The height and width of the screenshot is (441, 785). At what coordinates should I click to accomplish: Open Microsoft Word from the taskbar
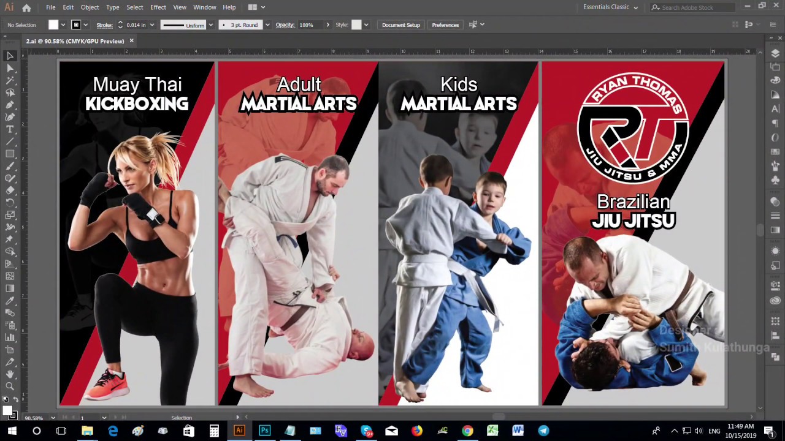518,431
